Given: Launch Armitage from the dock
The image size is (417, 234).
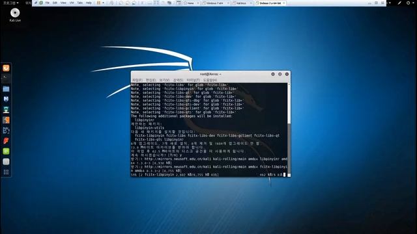Looking at the screenshot, I should click(6, 110).
